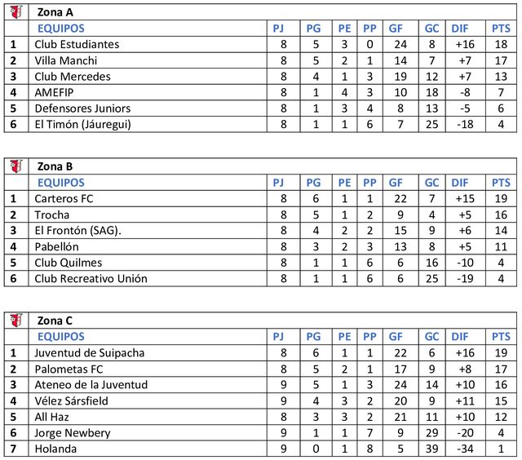
Task: Click the EQUIPOS header in Zona B
Action: click(61, 183)
